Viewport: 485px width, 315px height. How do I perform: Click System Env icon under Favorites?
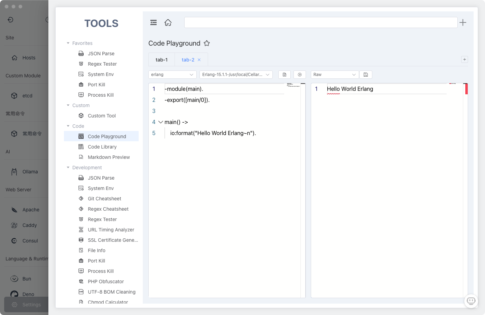(x=81, y=74)
